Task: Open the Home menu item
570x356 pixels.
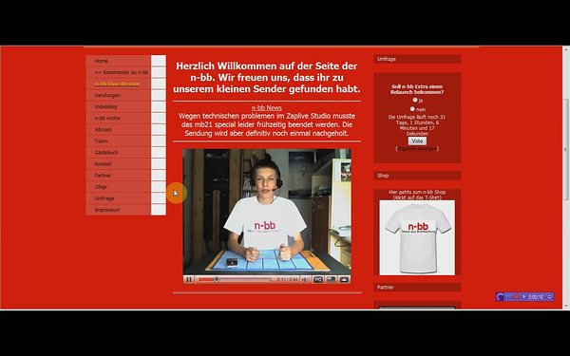Action: pos(119,61)
